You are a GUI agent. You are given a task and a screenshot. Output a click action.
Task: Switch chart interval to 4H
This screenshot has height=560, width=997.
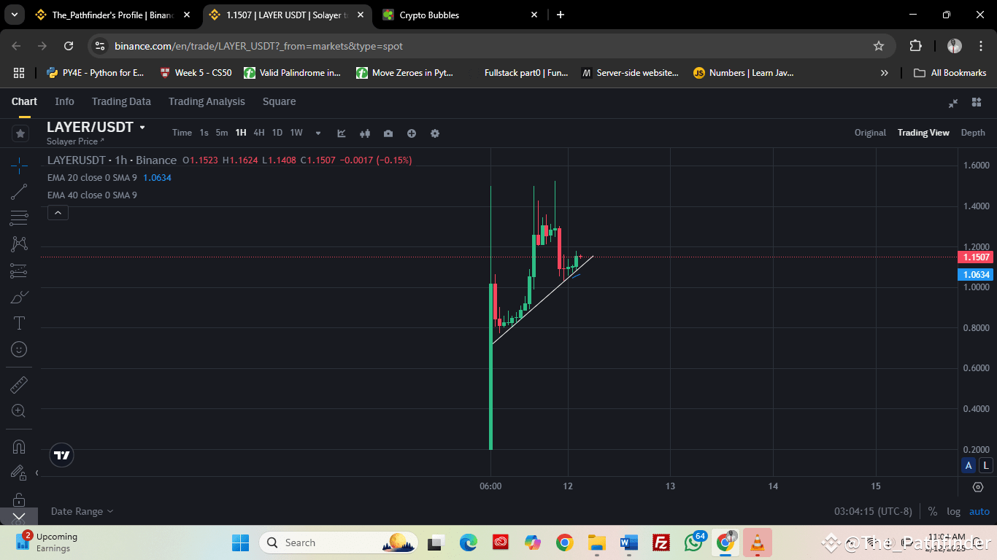pos(258,133)
